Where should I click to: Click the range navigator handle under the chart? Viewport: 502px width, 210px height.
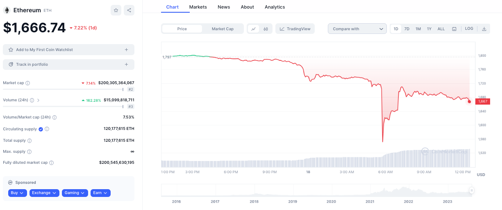tap(472, 190)
